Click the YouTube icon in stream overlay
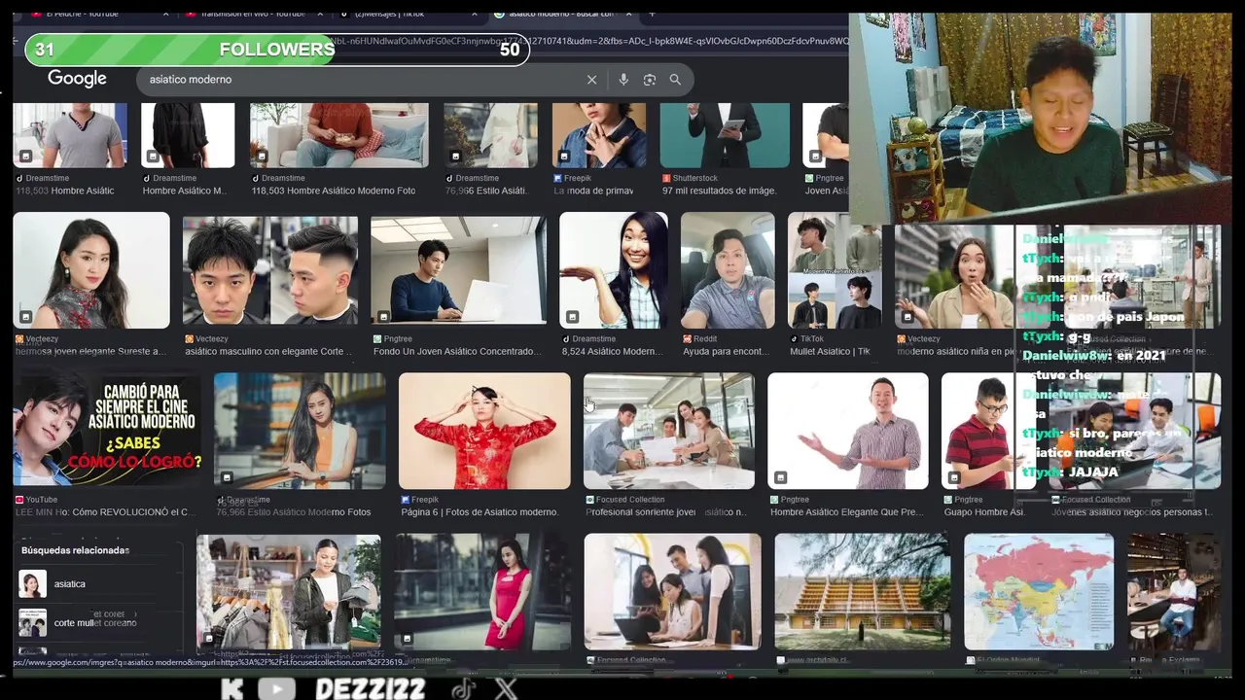Viewport: 1245px width, 700px height. tap(277, 689)
